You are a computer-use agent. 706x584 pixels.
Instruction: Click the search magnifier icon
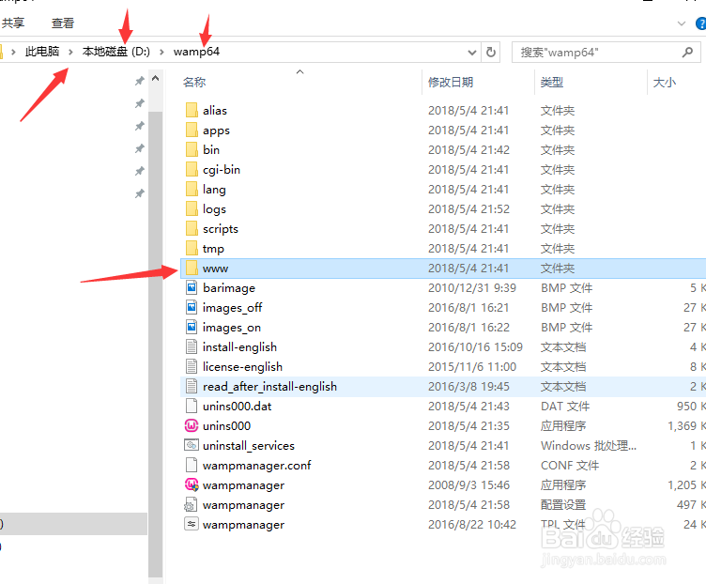(x=687, y=53)
